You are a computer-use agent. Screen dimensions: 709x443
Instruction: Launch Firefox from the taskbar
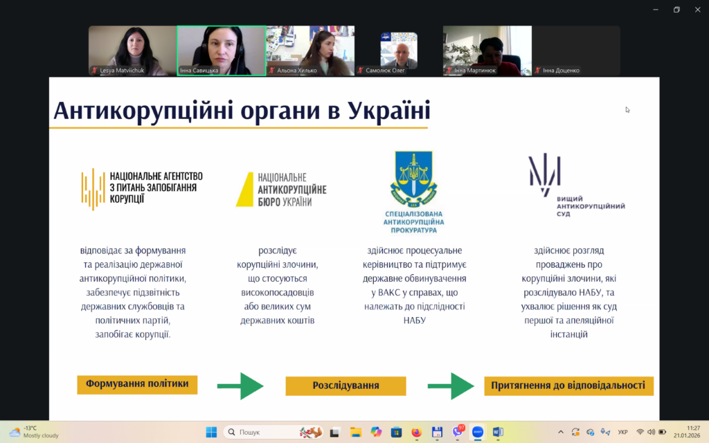point(416,432)
